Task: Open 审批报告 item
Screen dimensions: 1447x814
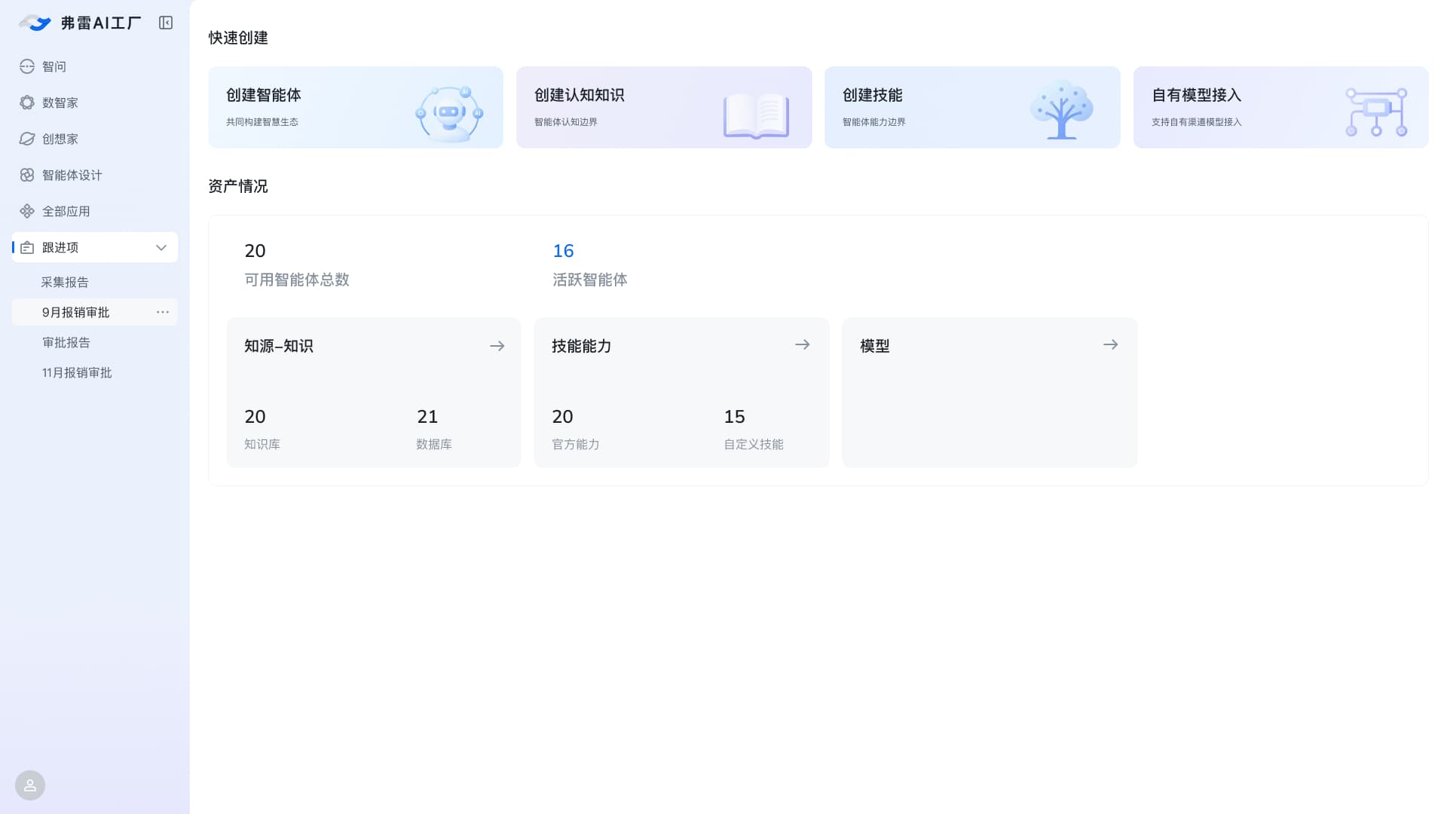Action: coord(66,342)
